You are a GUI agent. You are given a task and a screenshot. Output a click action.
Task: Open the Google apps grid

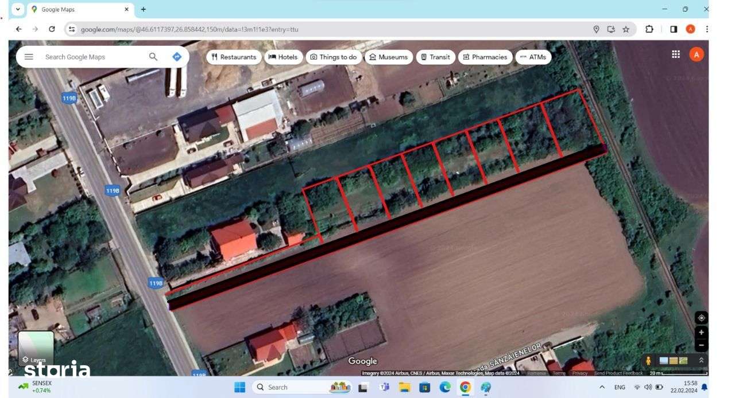pyautogui.click(x=676, y=54)
